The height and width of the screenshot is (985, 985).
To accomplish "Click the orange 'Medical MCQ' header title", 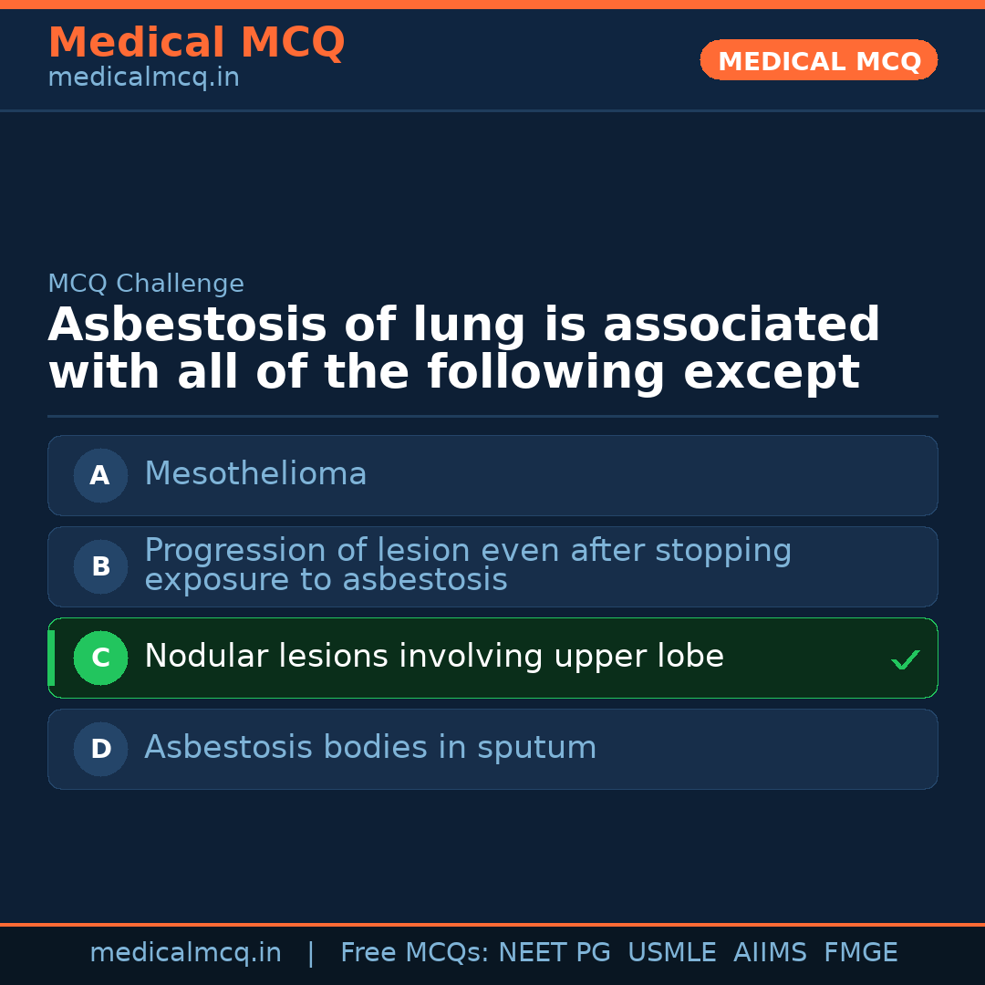I will point(196,43).
